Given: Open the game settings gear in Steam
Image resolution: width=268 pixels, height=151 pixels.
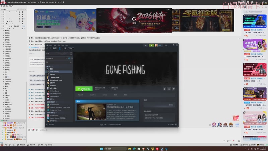Looking at the screenshot, I should pos(164,89).
